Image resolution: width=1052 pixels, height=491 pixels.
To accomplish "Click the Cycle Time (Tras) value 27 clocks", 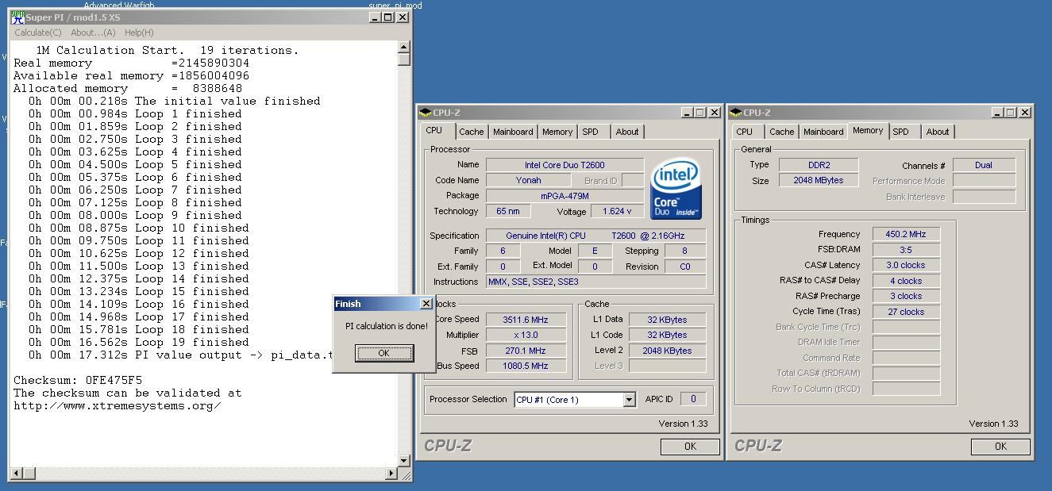I will point(906,312).
